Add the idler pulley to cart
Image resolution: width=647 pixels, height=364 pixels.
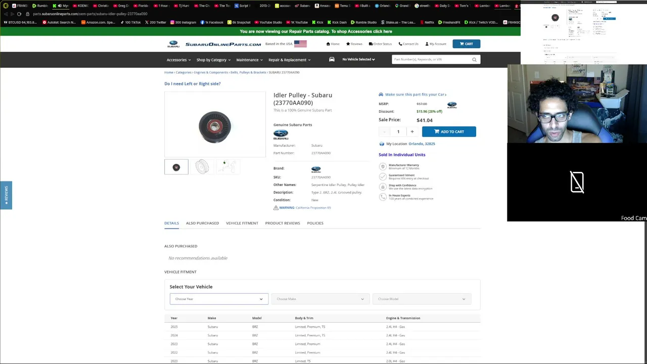coord(449,131)
